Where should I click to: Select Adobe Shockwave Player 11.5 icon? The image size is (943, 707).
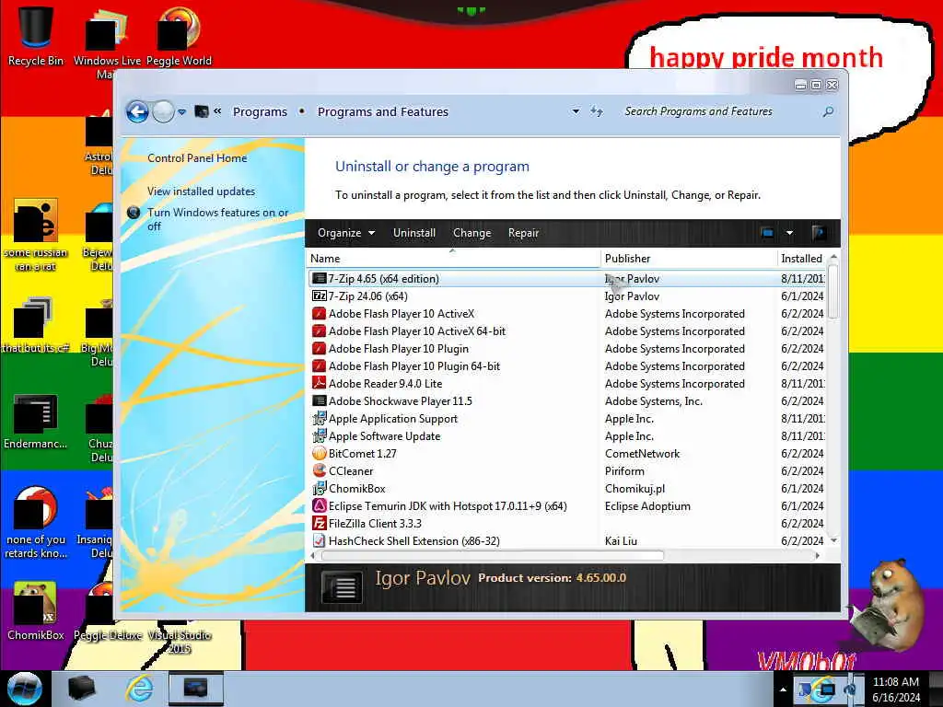tap(320, 401)
